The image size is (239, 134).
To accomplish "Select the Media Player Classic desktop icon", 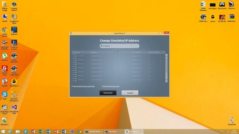I will 5,109.
